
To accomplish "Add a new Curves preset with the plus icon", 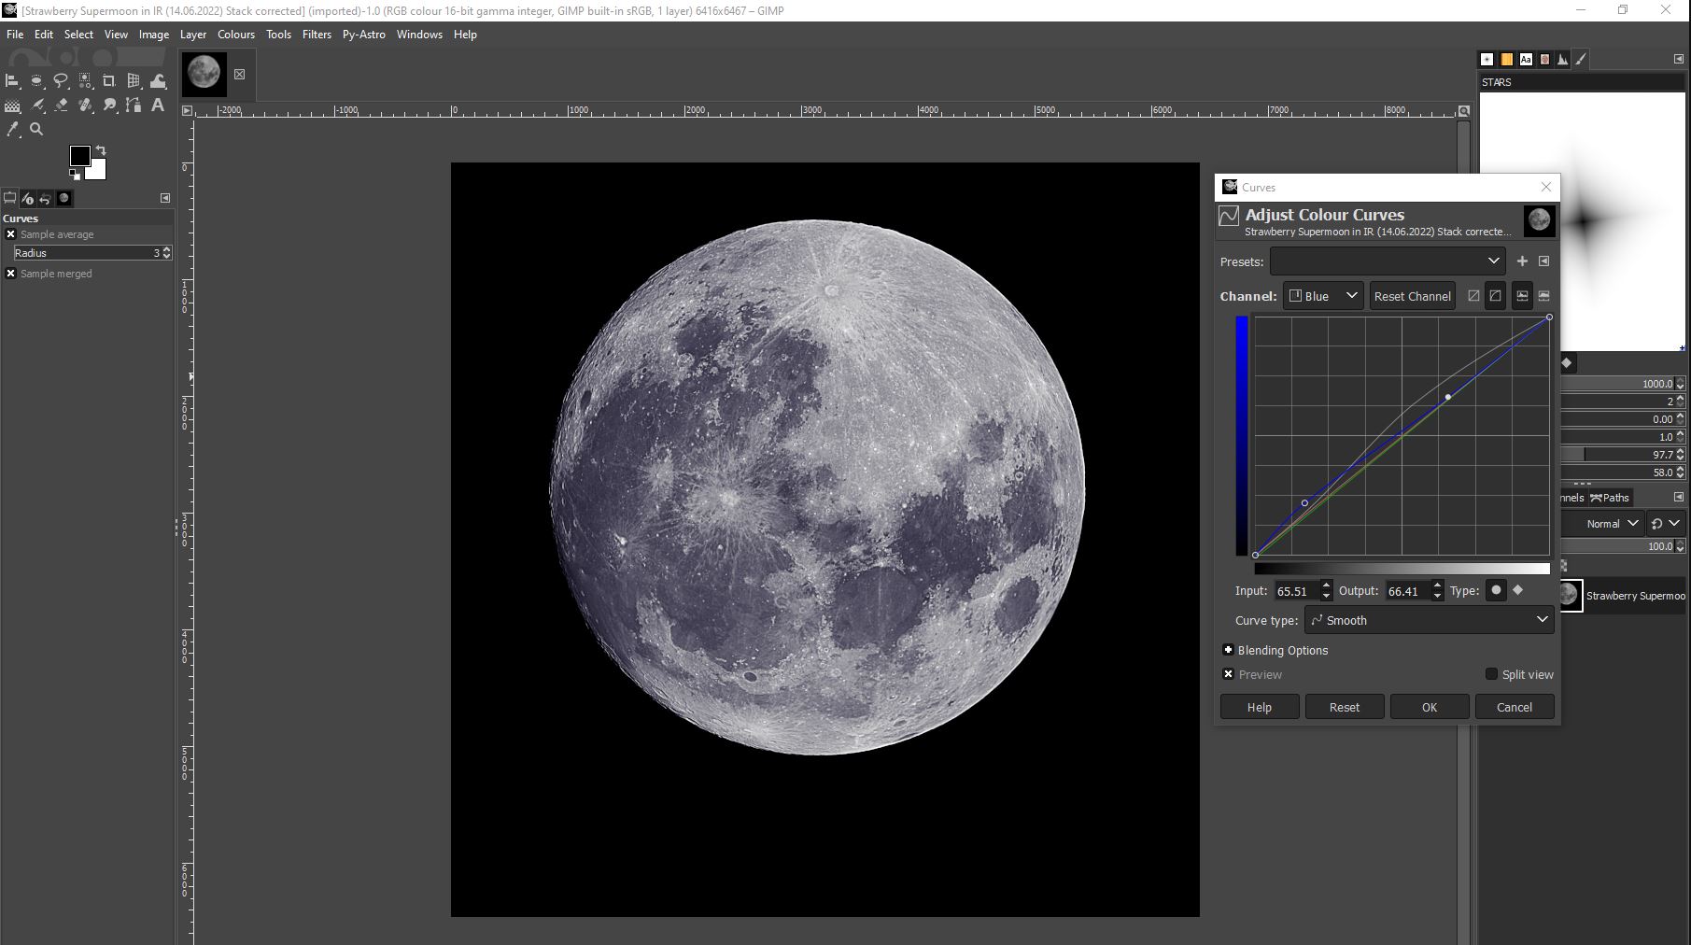I will coord(1522,261).
